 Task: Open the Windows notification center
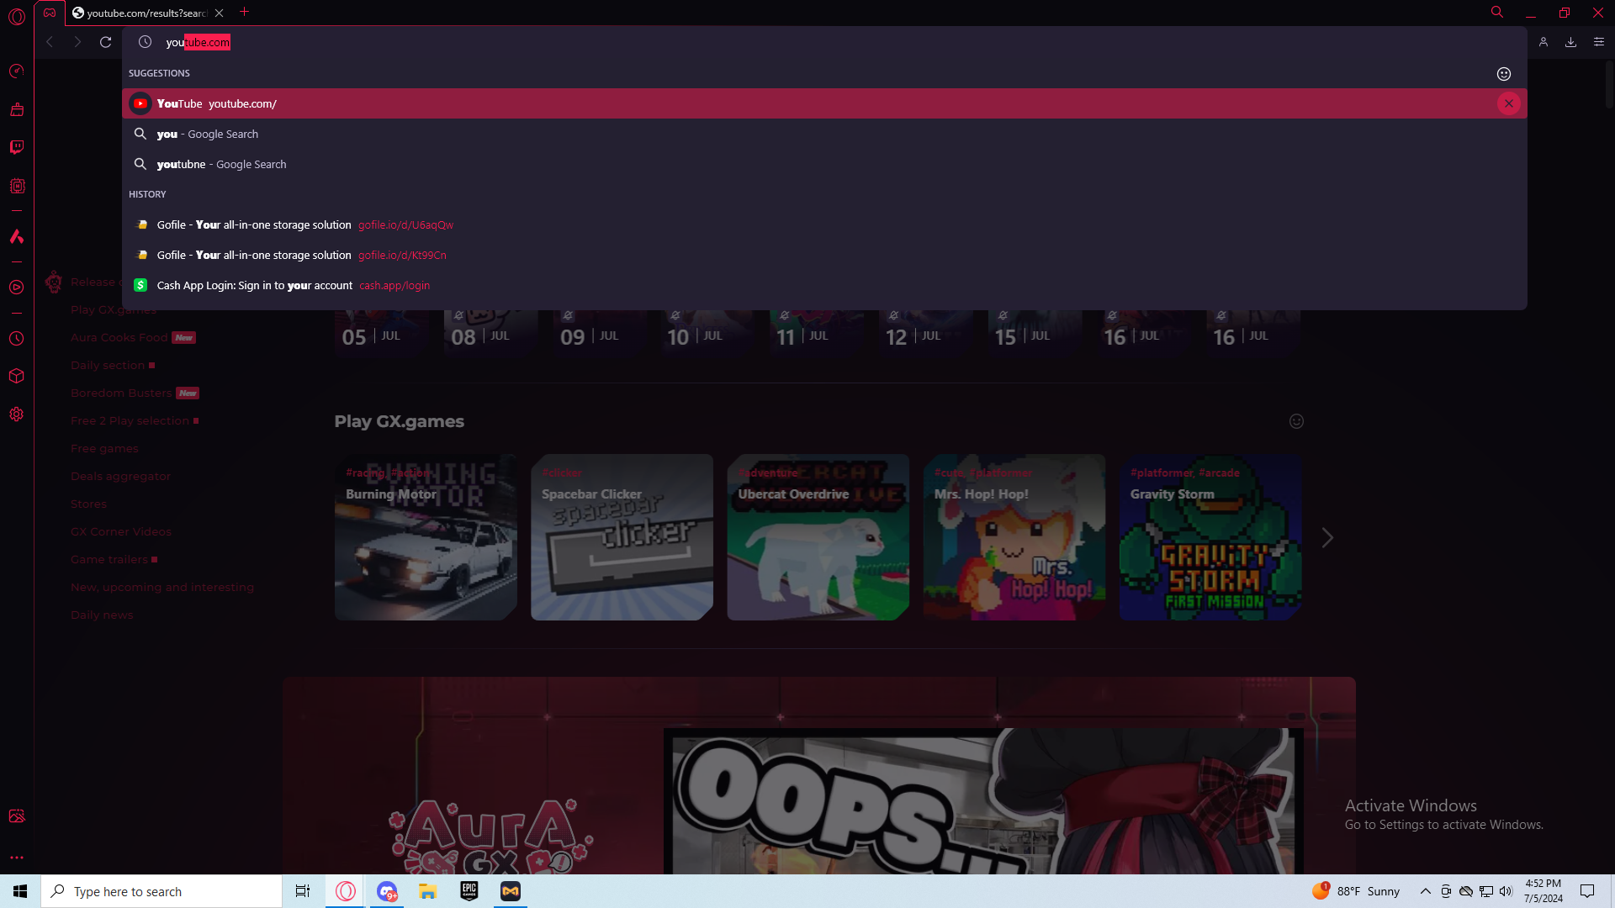pos(1587,891)
